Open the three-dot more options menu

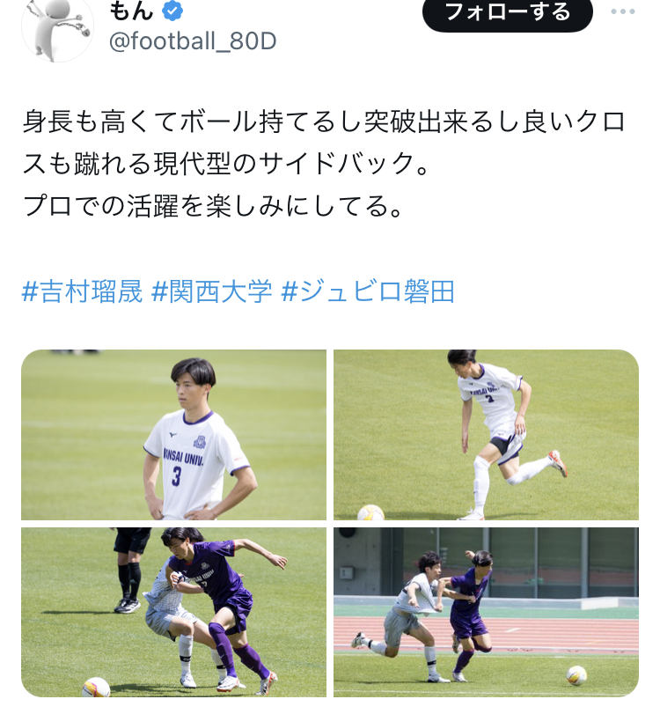(x=623, y=11)
